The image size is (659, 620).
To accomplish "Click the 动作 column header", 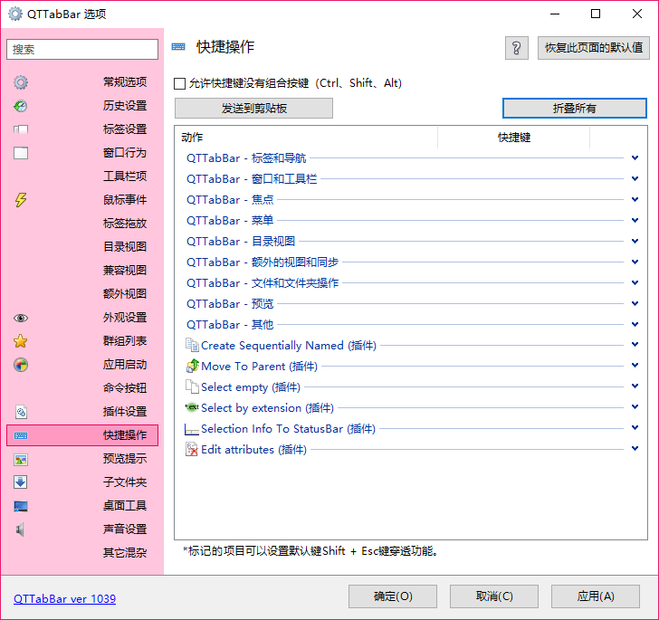I will [x=306, y=138].
